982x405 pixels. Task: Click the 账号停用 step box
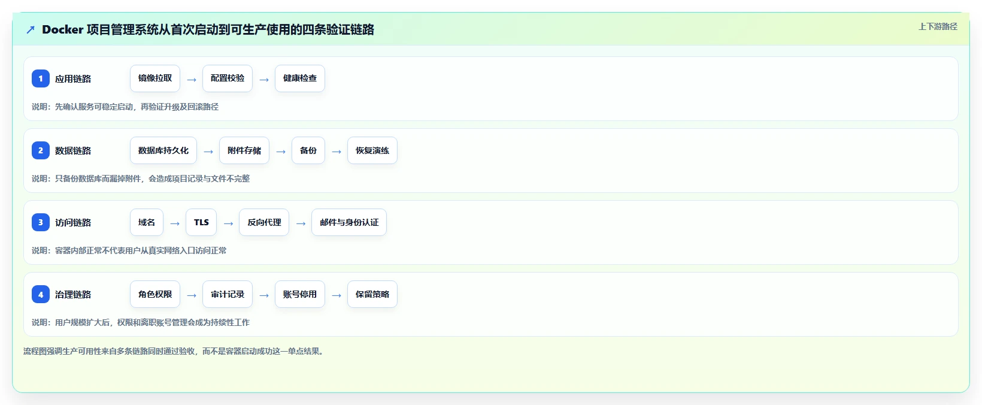[x=300, y=294]
